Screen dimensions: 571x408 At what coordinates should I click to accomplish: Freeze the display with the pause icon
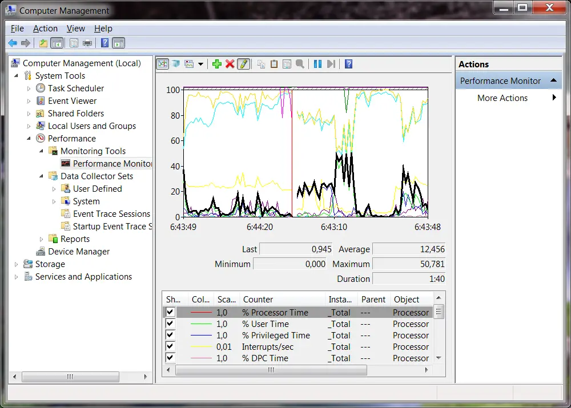pos(317,64)
